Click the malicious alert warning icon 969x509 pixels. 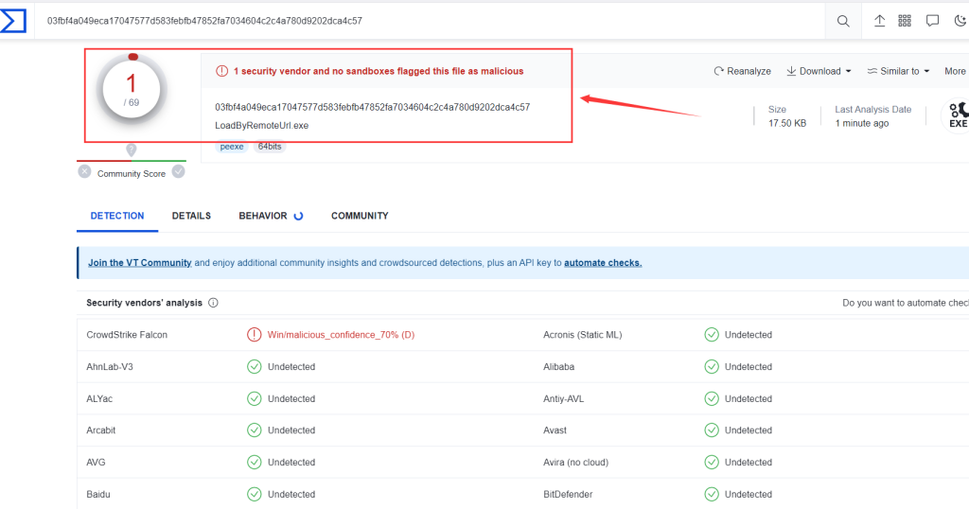221,71
